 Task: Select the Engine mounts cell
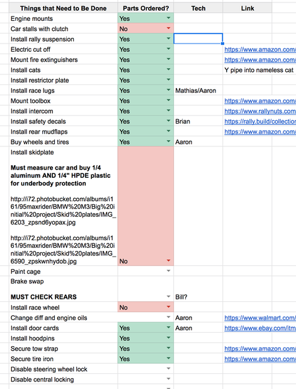(x=63, y=18)
